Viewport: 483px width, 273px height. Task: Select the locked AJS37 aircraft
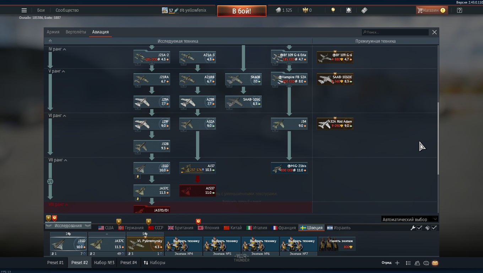tap(197, 190)
